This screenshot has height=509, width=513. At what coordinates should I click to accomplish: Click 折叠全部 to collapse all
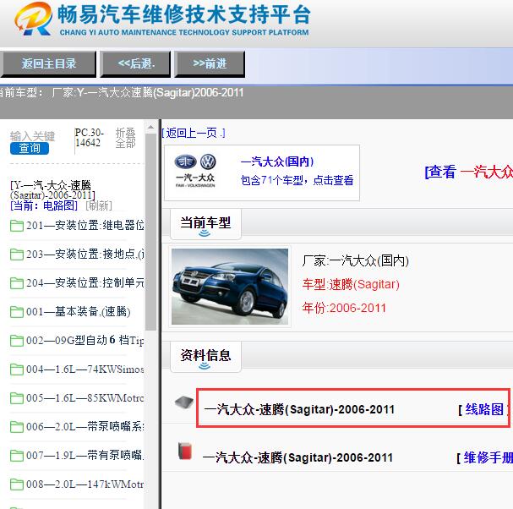pyautogui.click(x=126, y=138)
